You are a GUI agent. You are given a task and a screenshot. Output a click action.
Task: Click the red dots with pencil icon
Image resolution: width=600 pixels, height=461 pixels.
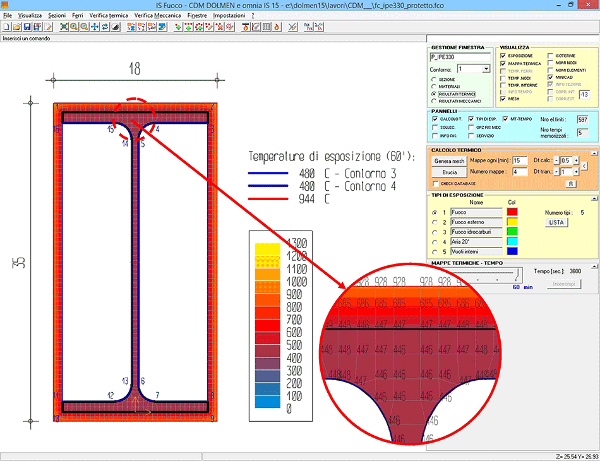(209, 27)
